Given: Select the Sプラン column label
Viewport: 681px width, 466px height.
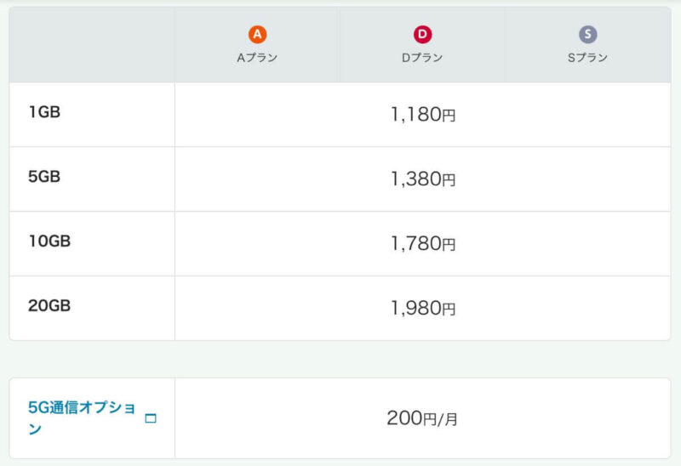Looking at the screenshot, I should (587, 58).
